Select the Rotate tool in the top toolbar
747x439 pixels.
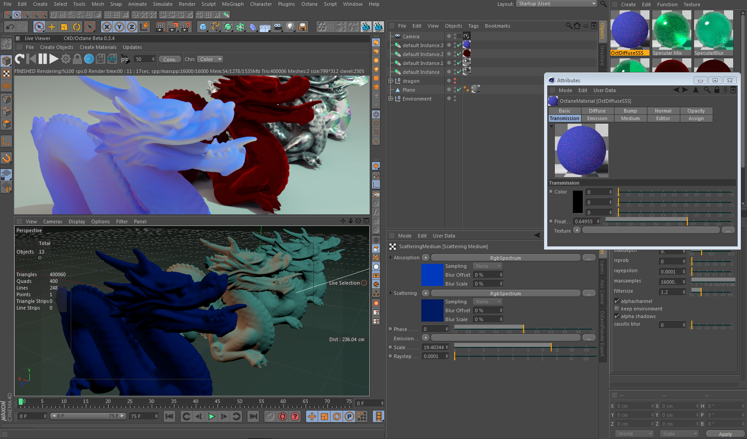click(x=77, y=27)
